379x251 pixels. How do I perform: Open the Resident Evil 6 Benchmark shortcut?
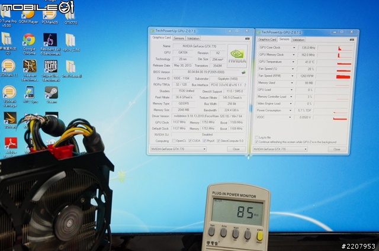pos(50,44)
